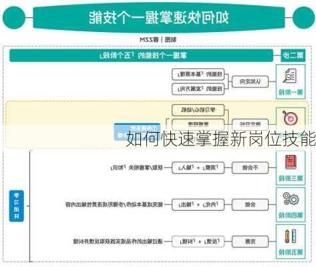
Task: Select the 技能的「基本原理」 box
Action: pyautogui.click(x=198, y=74)
